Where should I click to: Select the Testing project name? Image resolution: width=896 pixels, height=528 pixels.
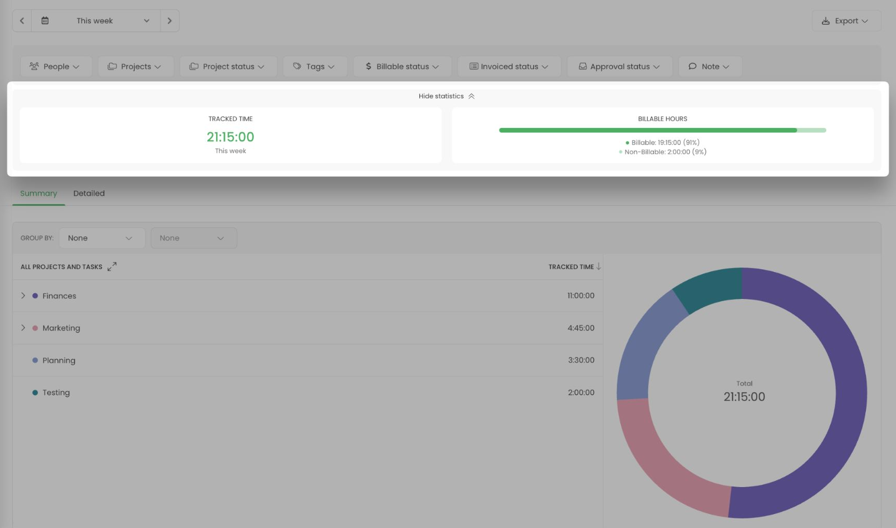56,393
